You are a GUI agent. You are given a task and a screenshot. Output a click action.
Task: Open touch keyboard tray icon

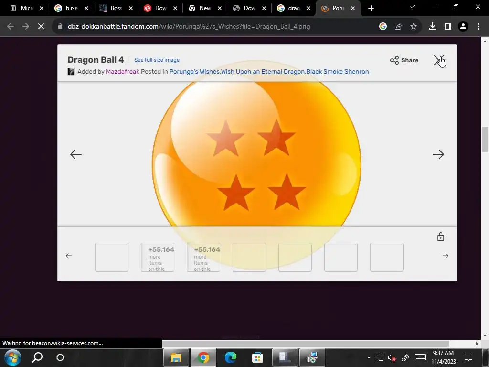pyautogui.click(x=420, y=357)
